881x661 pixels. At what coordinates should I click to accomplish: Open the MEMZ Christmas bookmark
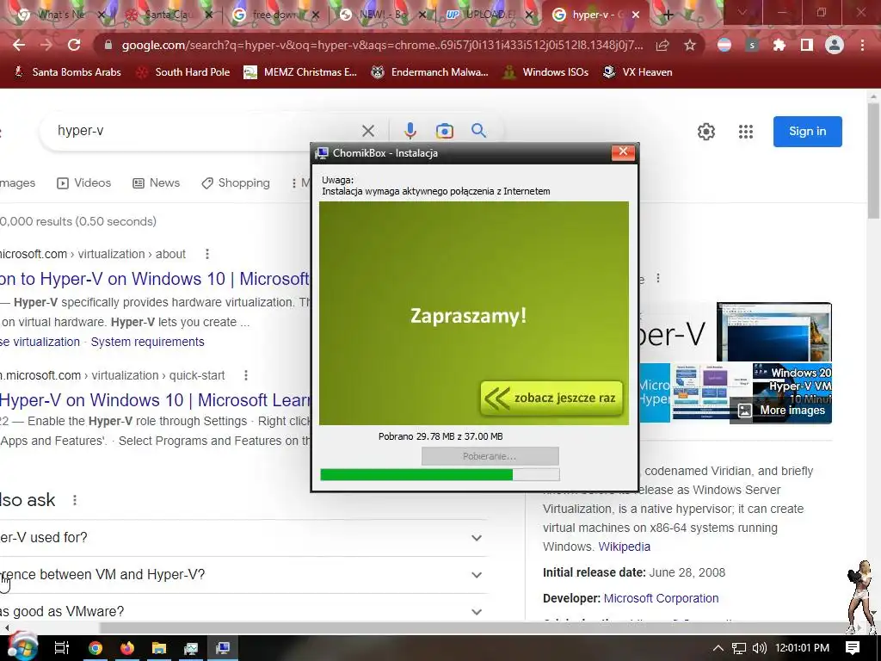pyautogui.click(x=300, y=72)
